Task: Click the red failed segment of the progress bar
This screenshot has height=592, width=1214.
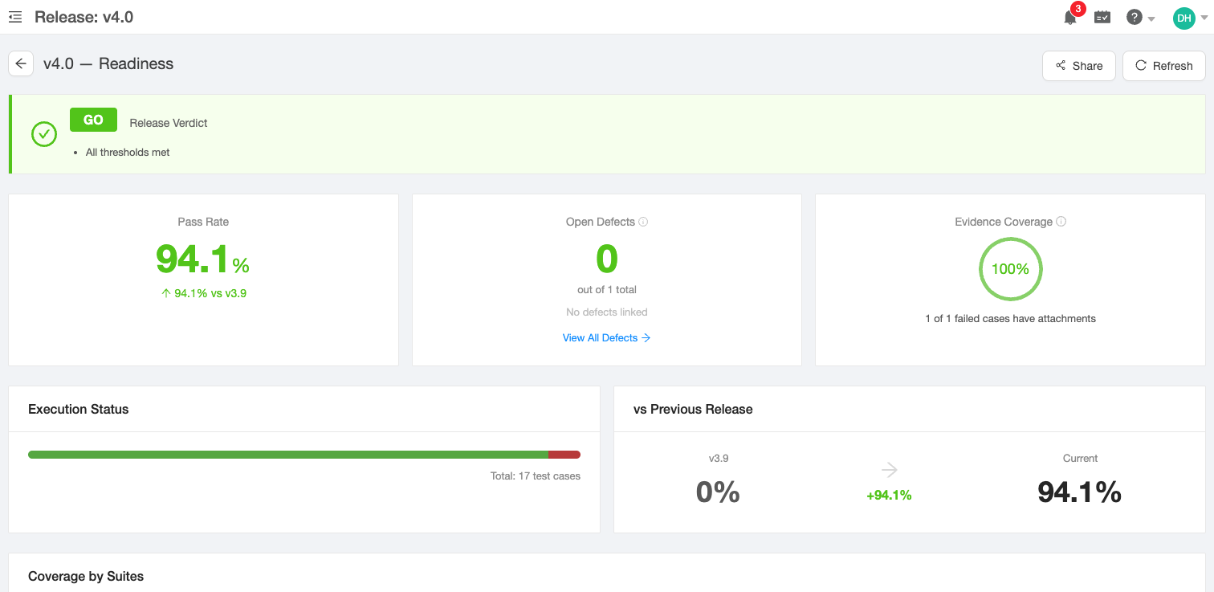Action: 564,454
